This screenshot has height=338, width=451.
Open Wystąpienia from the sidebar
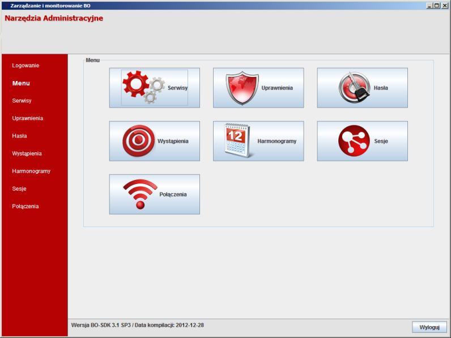coord(27,153)
